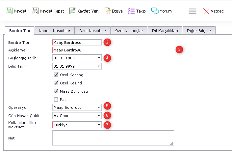This screenshot has height=153, width=232.
Task: Open the Gün Hesap Şekli dropdown
Action: coord(99,116)
